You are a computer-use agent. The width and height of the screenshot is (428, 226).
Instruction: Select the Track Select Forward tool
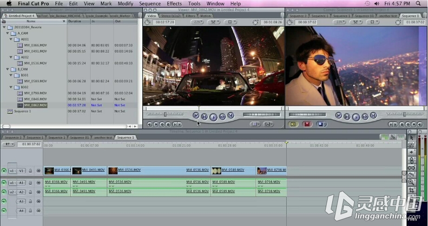click(411, 152)
